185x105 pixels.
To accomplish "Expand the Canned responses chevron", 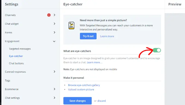I will coord(54,72).
